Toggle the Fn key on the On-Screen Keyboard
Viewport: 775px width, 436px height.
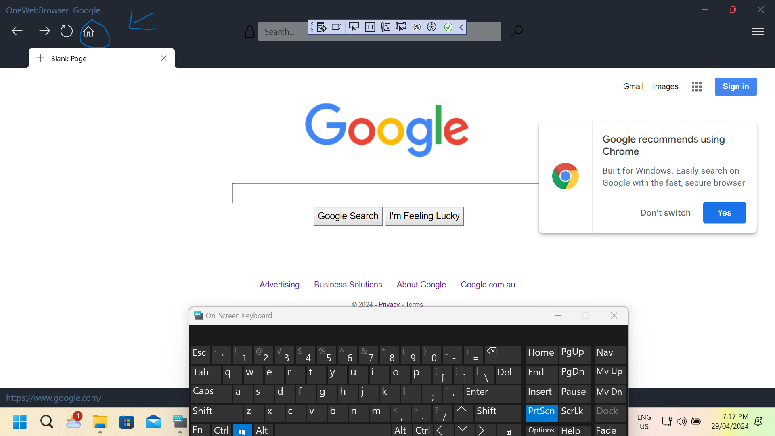click(200, 430)
